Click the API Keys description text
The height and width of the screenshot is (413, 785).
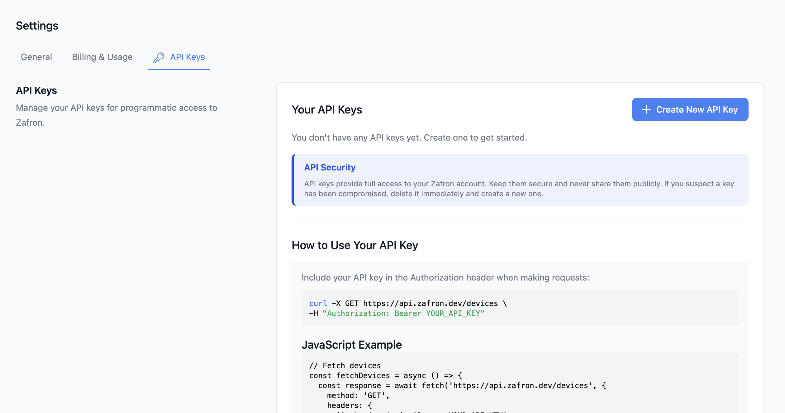point(117,115)
